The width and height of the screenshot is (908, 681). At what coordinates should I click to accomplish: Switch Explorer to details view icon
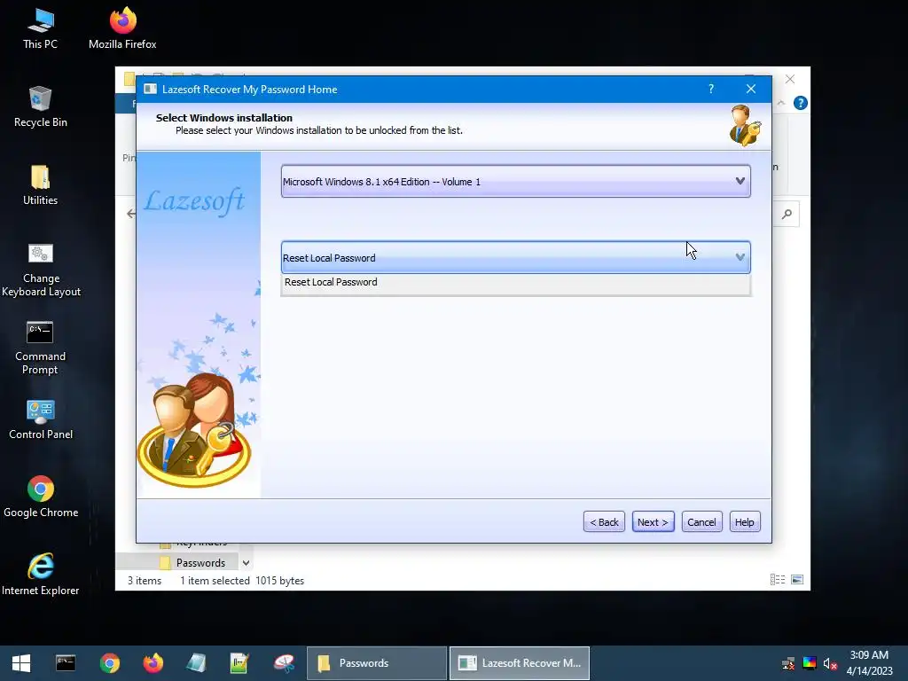click(x=777, y=580)
